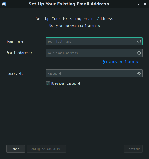Select the Password input box
Image resolution: width=149 pixels, height=159 pixels.
coord(94,73)
